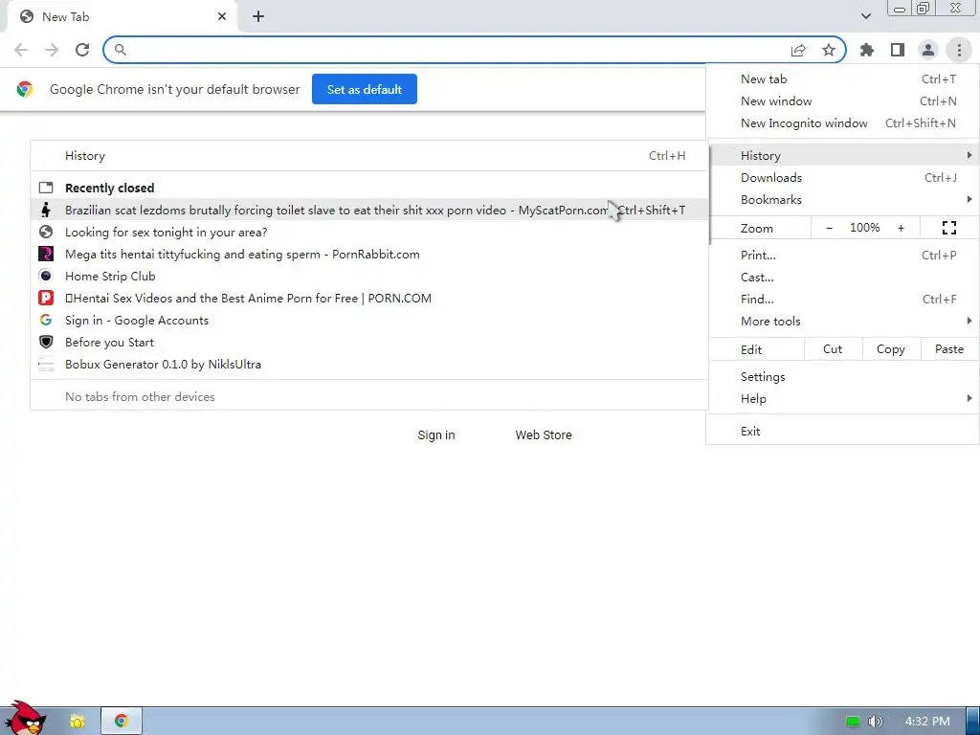Image resolution: width=980 pixels, height=735 pixels.
Task: Reload the current page
Action: pyautogui.click(x=82, y=50)
